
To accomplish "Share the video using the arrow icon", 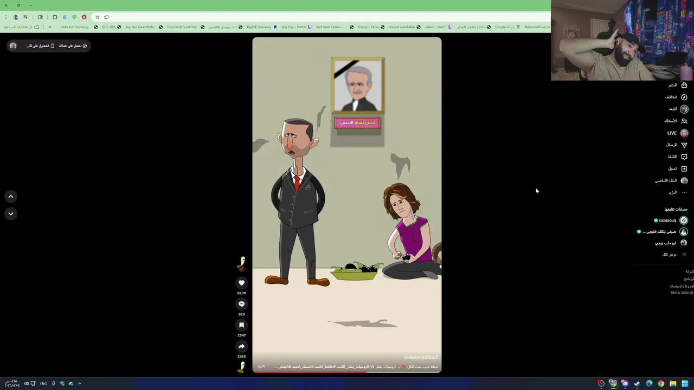I will click(x=242, y=346).
